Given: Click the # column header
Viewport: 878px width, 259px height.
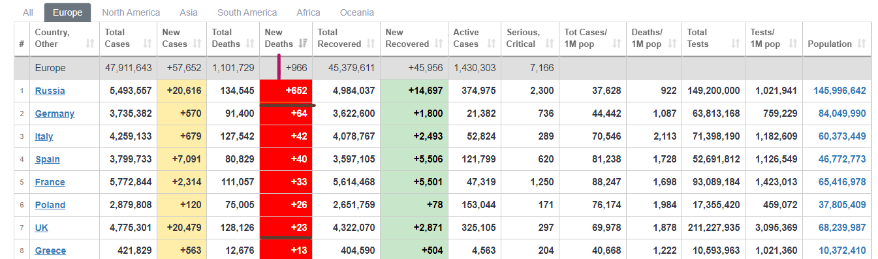Looking at the screenshot, I should (22, 38).
